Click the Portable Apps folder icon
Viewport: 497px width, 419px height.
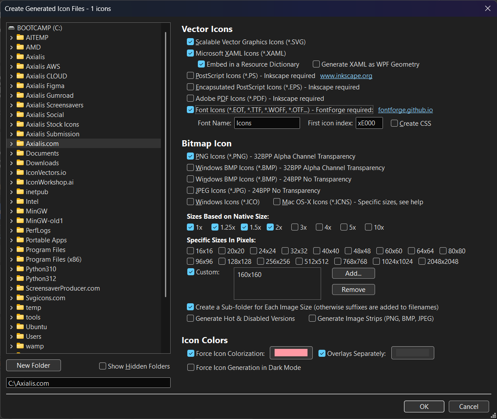click(x=20, y=240)
